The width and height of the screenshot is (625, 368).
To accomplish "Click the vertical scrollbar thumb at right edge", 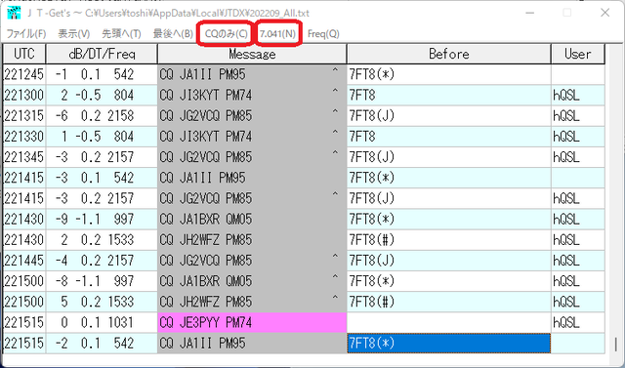I will click(x=616, y=345).
